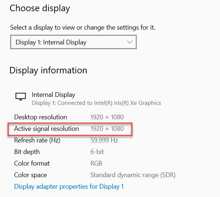Image resolution: width=220 pixels, height=197 pixels.
Task: Click the Internal Display title text
Action: coord(54,95)
